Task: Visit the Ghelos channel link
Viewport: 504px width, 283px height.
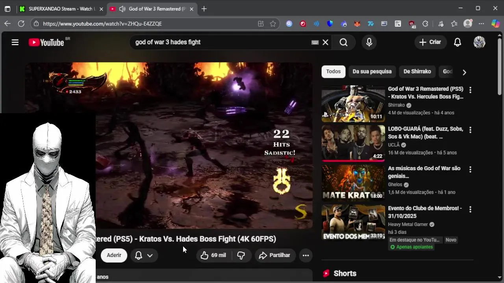Action: [x=395, y=185]
